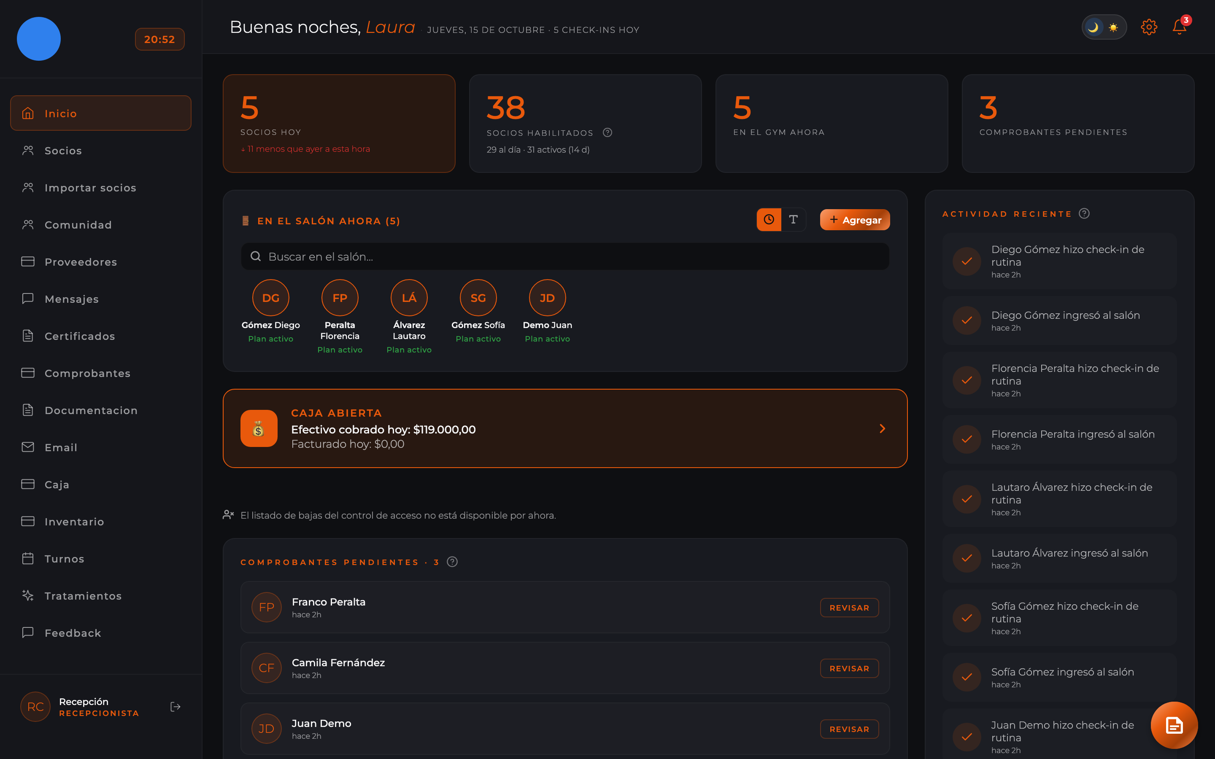Click the blue logo circle
This screenshot has width=1215, height=759.
(x=39, y=39)
